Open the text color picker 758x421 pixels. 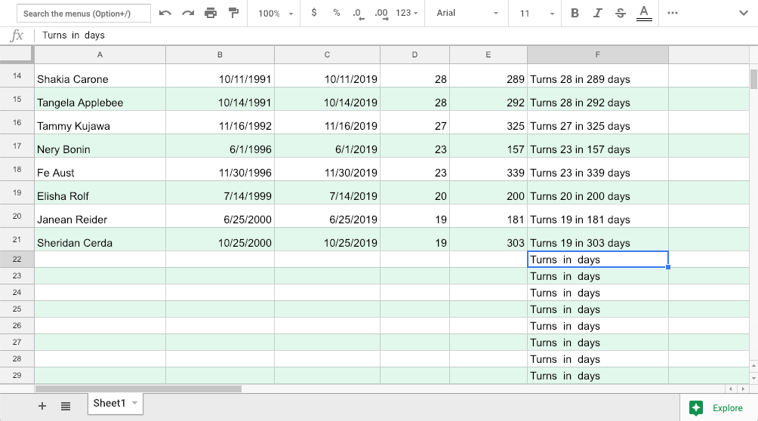644,14
